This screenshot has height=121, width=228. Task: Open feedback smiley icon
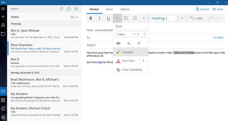coord(3,109)
